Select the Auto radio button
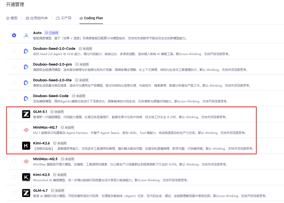 click(x=14, y=35)
